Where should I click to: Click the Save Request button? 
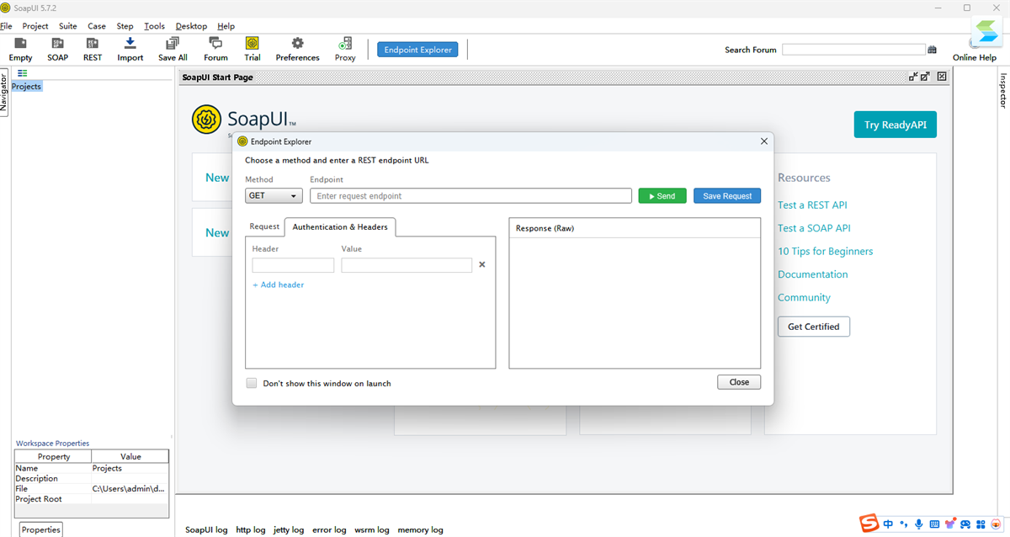(x=727, y=195)
